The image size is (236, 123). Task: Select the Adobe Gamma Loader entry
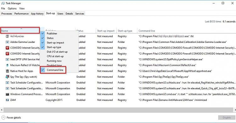pos(23,42)
